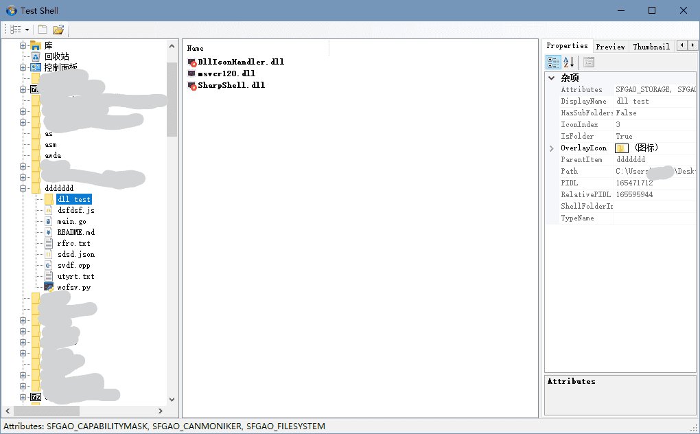The image size is (700, 434).
Task: Click the Recycle Bin (回收站) icon
Action: pyautogui.click(x=36, y=56)
